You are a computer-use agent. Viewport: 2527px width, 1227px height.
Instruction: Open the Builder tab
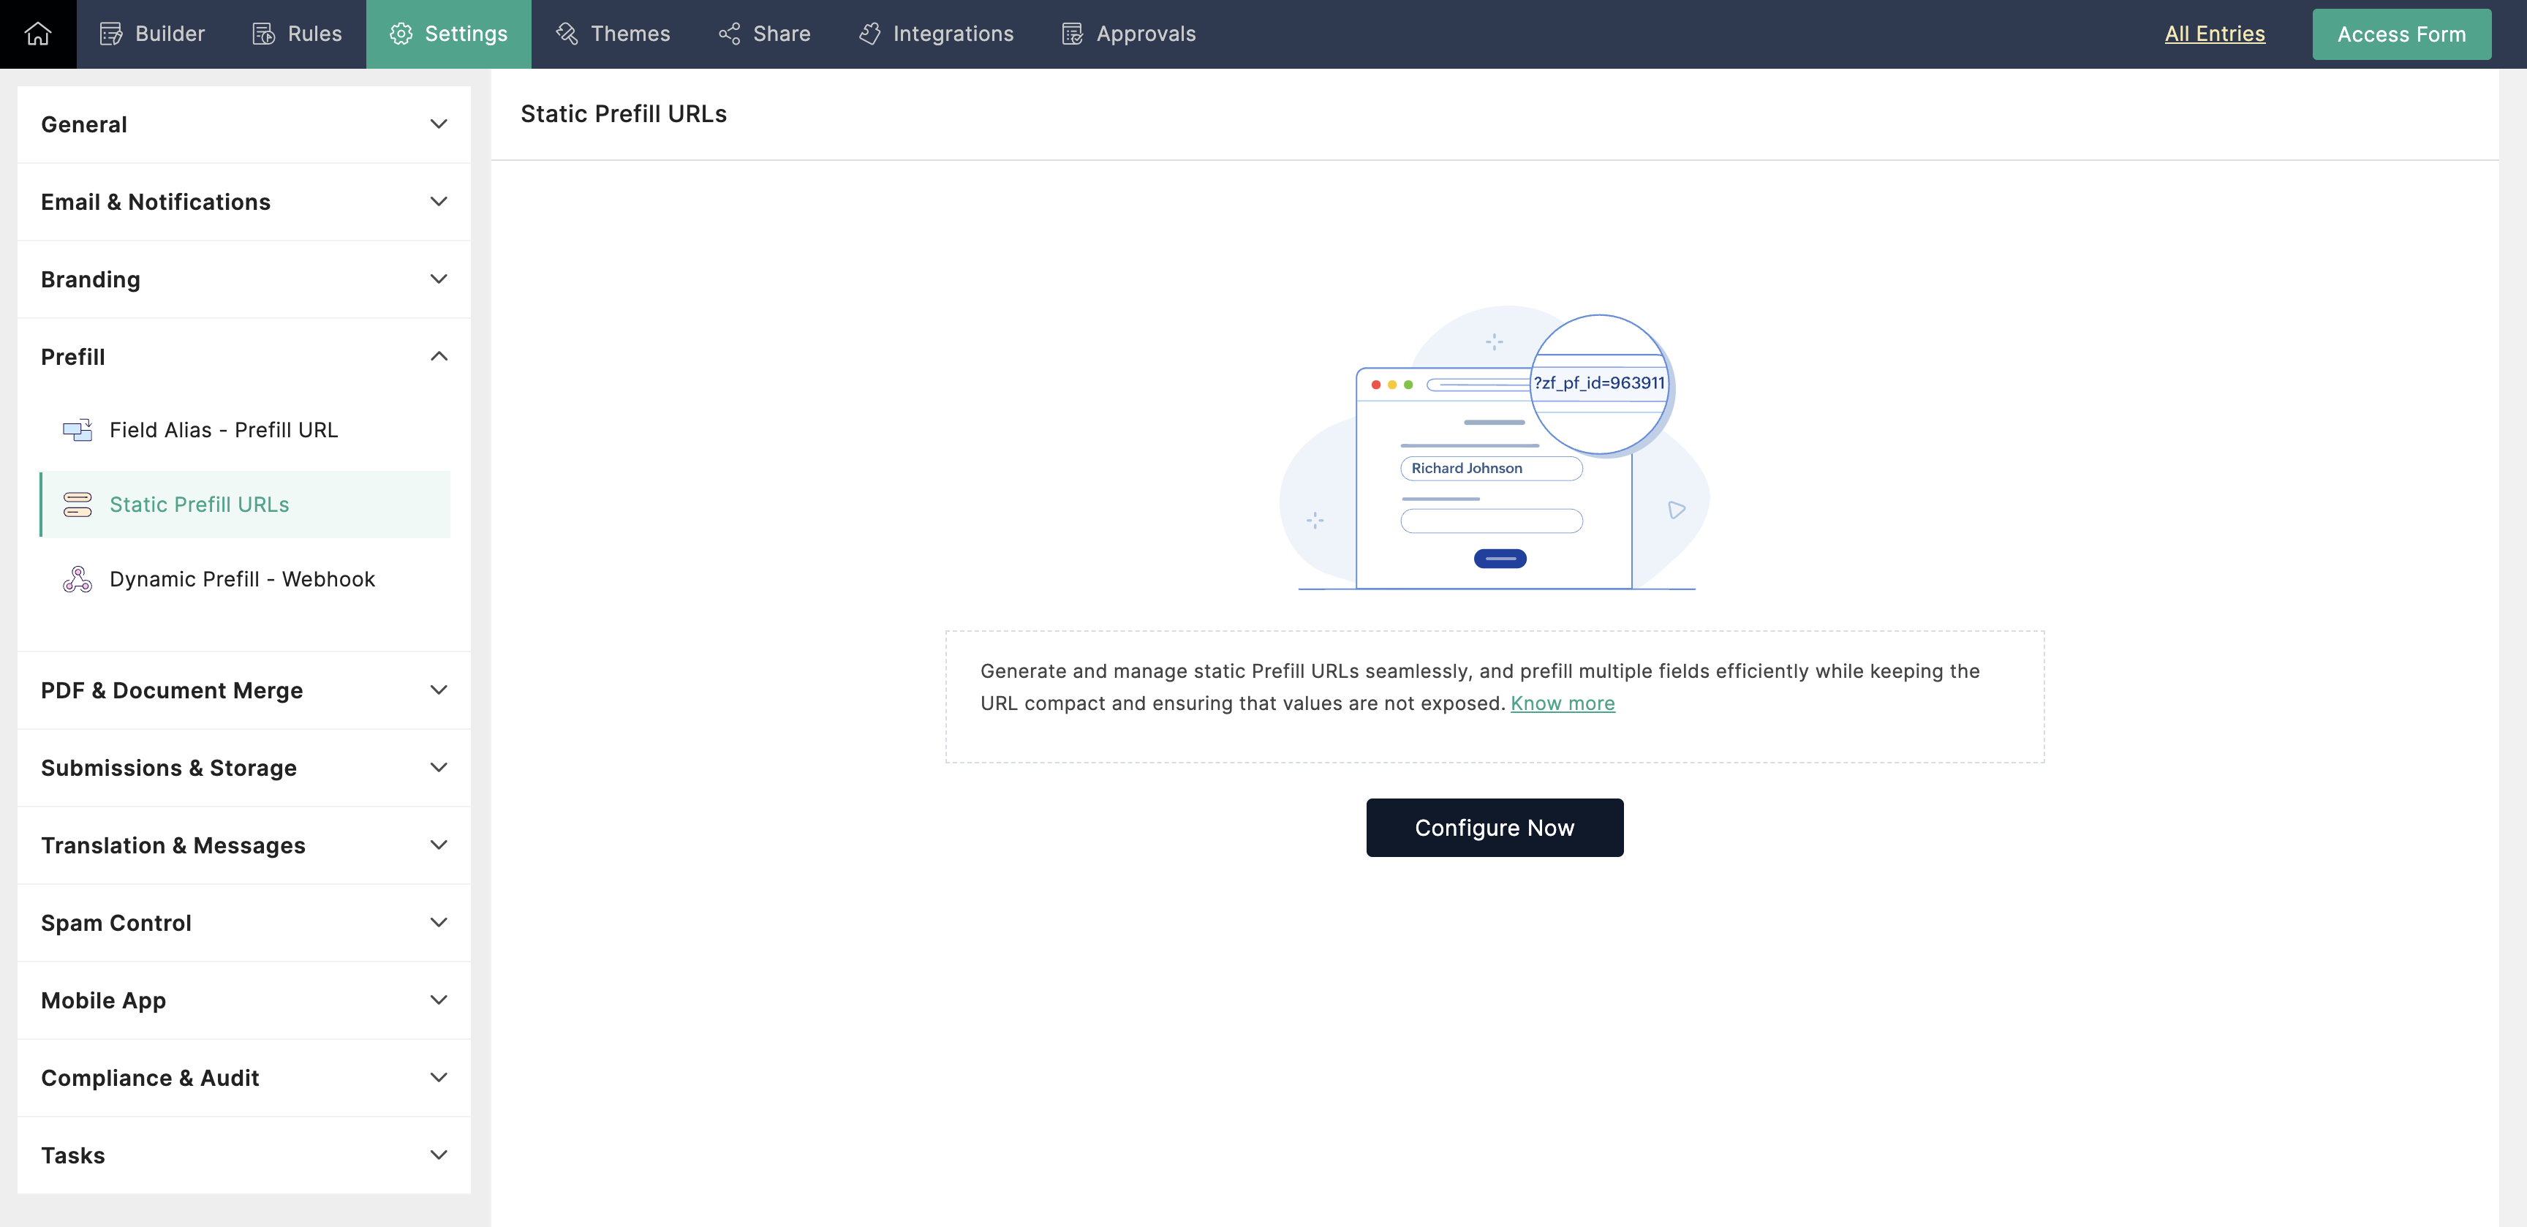[x=152, y=34]
